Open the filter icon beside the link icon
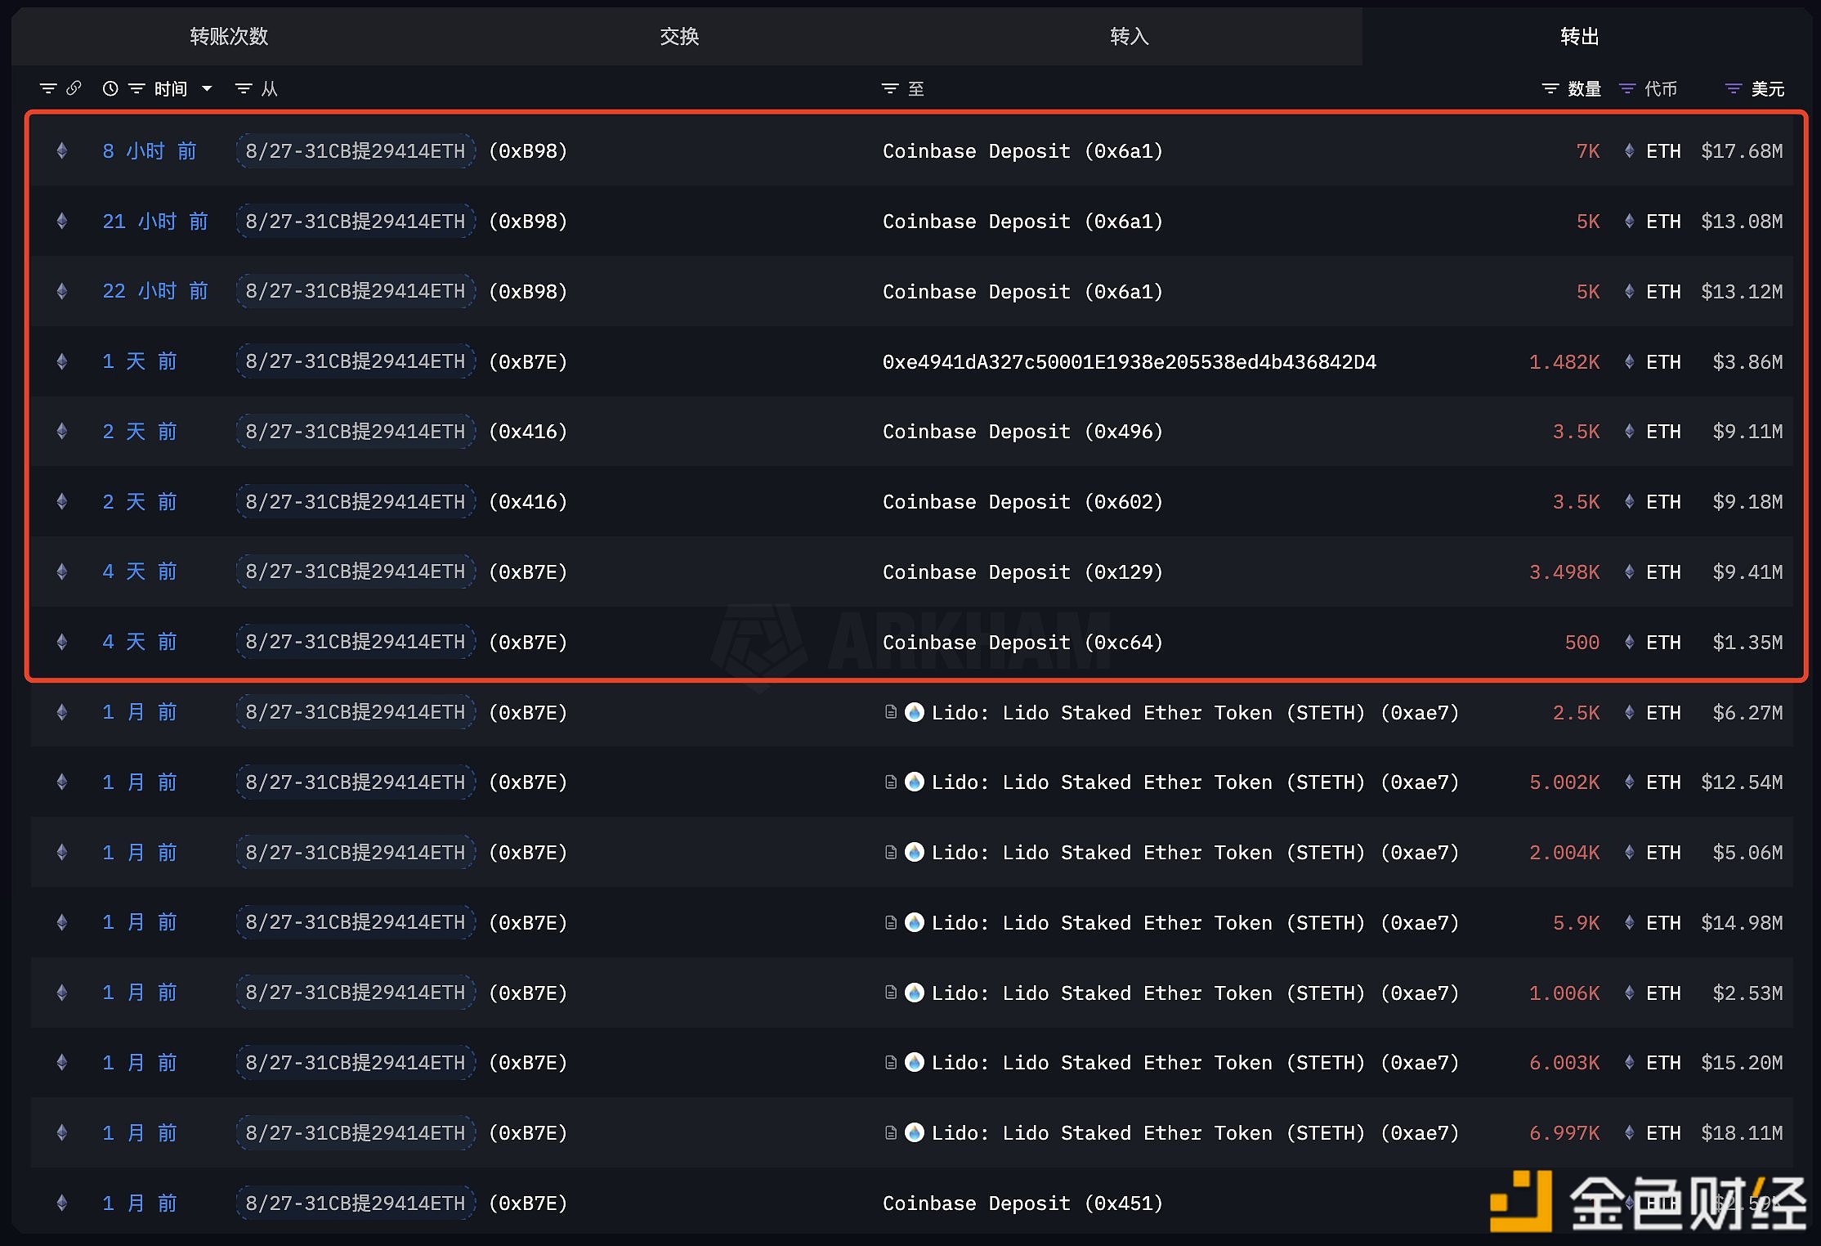1821x1246 pixels. (x=48, y=88)
